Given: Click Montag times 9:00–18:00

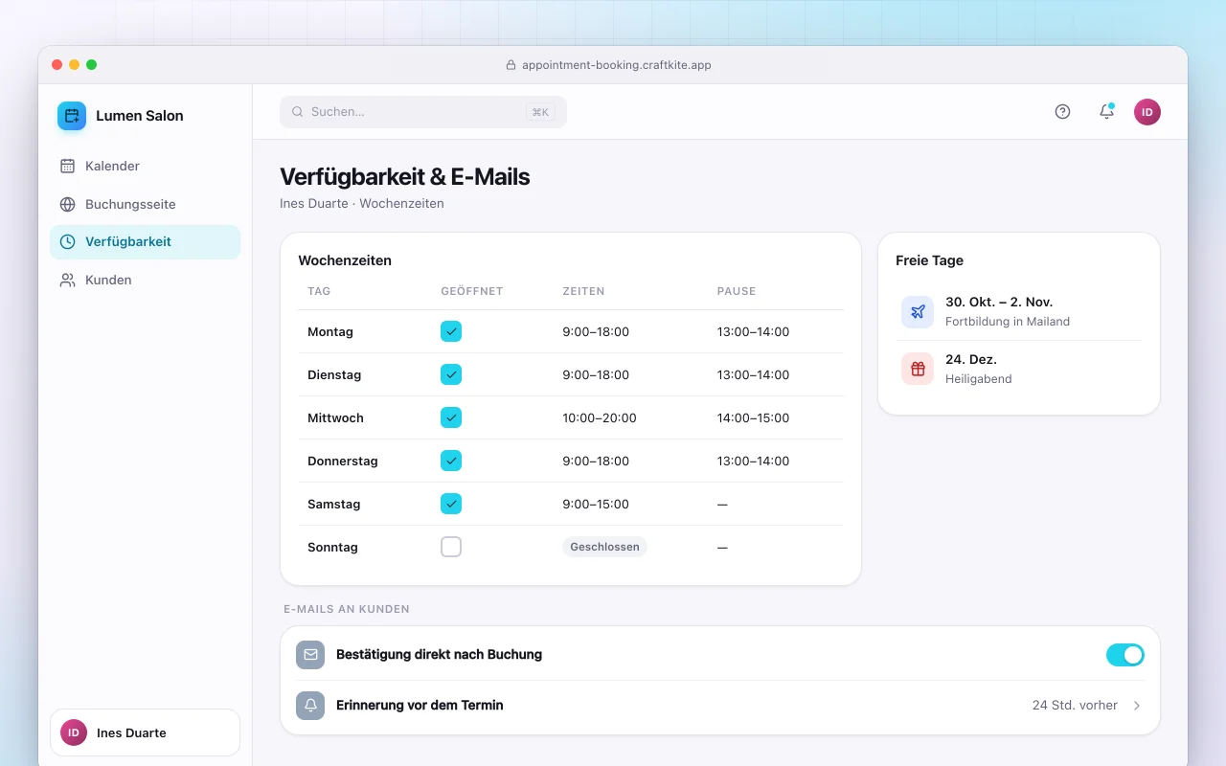Looking at the screenshot, I should 596,332.
